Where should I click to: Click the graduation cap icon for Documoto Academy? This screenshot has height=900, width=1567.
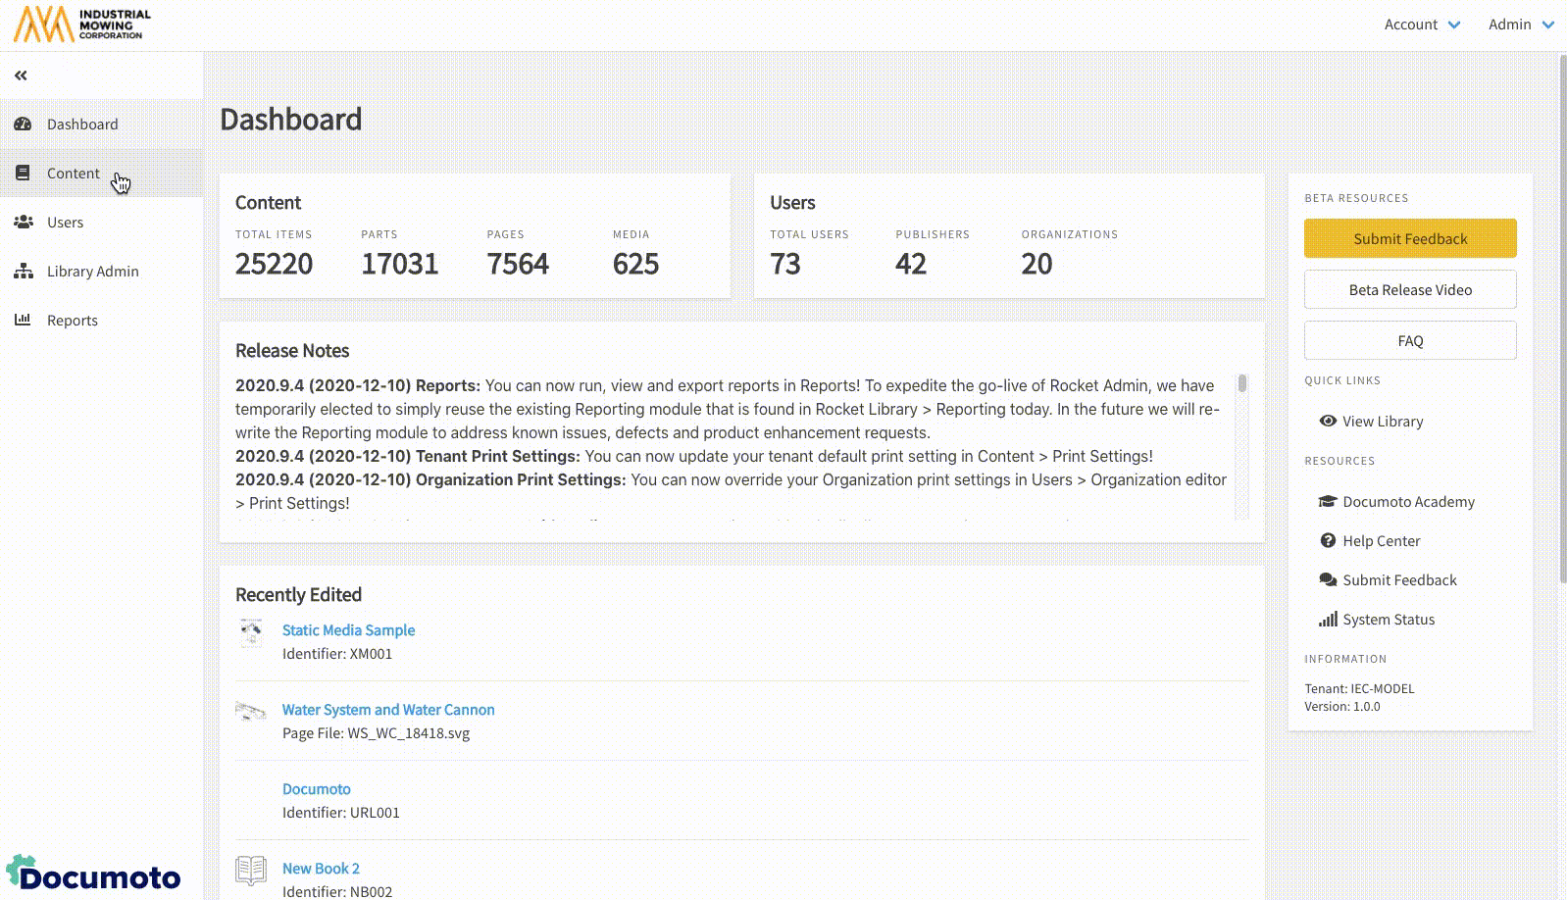click(x=1328, y=502)
